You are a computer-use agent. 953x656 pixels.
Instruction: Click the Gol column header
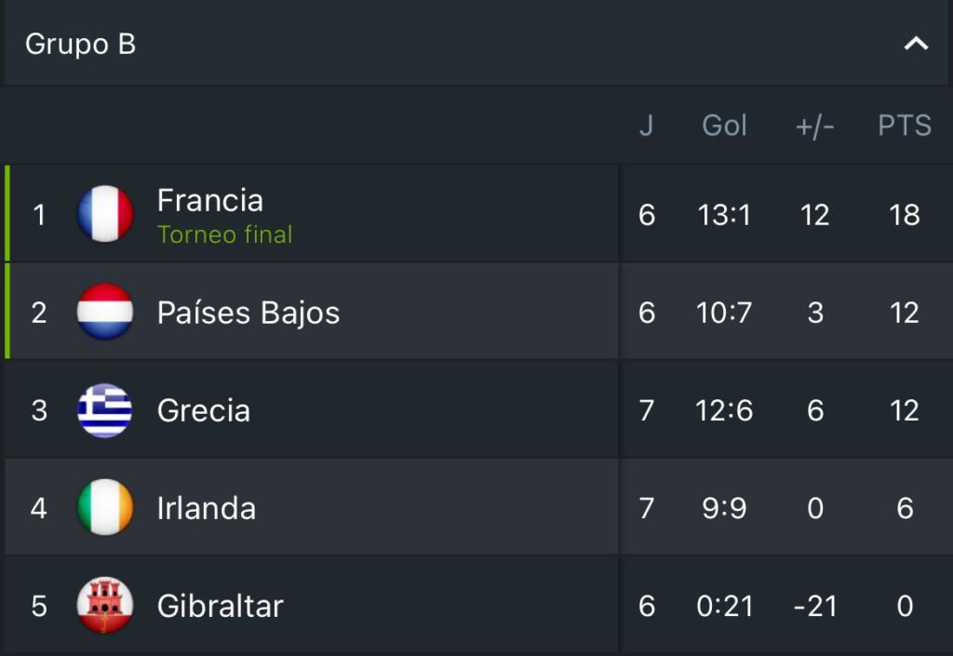click(724, 126)
